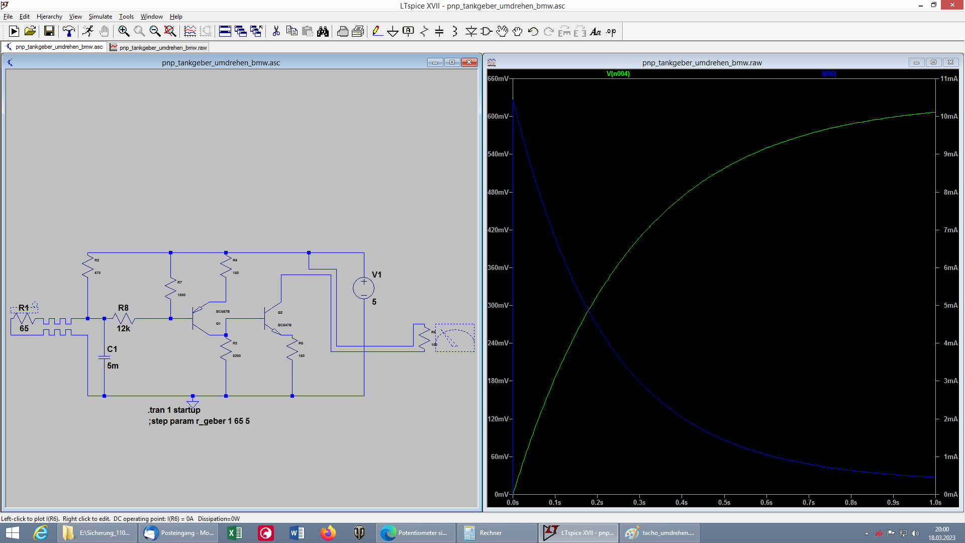Open the View menu
Screen dimensions: 965x543
point(75,17)
